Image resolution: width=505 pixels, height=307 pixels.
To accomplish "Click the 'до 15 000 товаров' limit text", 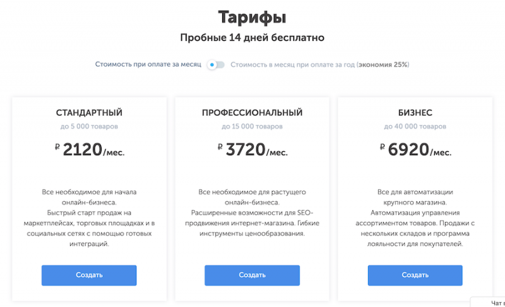I will [252, 126].
